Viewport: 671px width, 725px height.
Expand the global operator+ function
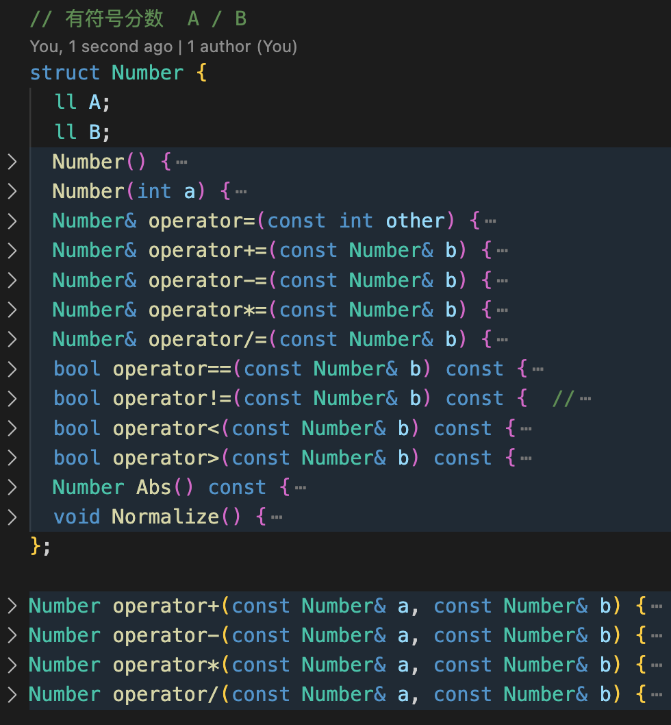(12, 606)
